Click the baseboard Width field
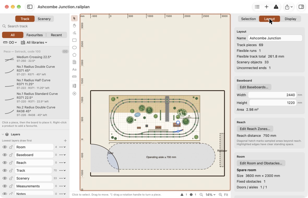308x198 pixels. (272, 95)
